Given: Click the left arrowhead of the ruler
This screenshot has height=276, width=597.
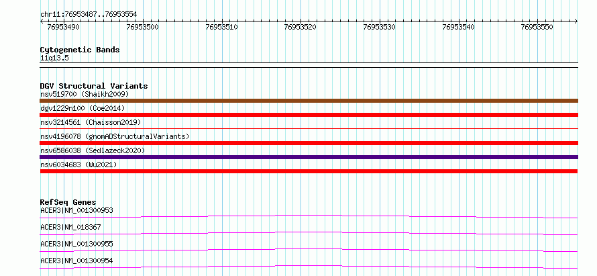Looking at the screenshot, I should pyautogui.click(x=42, y=21).
